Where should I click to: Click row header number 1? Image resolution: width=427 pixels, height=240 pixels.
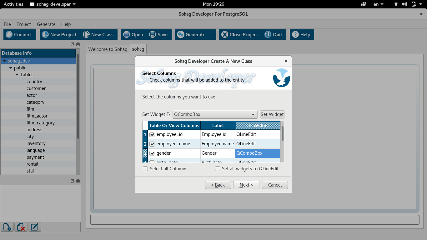(145, 135)
